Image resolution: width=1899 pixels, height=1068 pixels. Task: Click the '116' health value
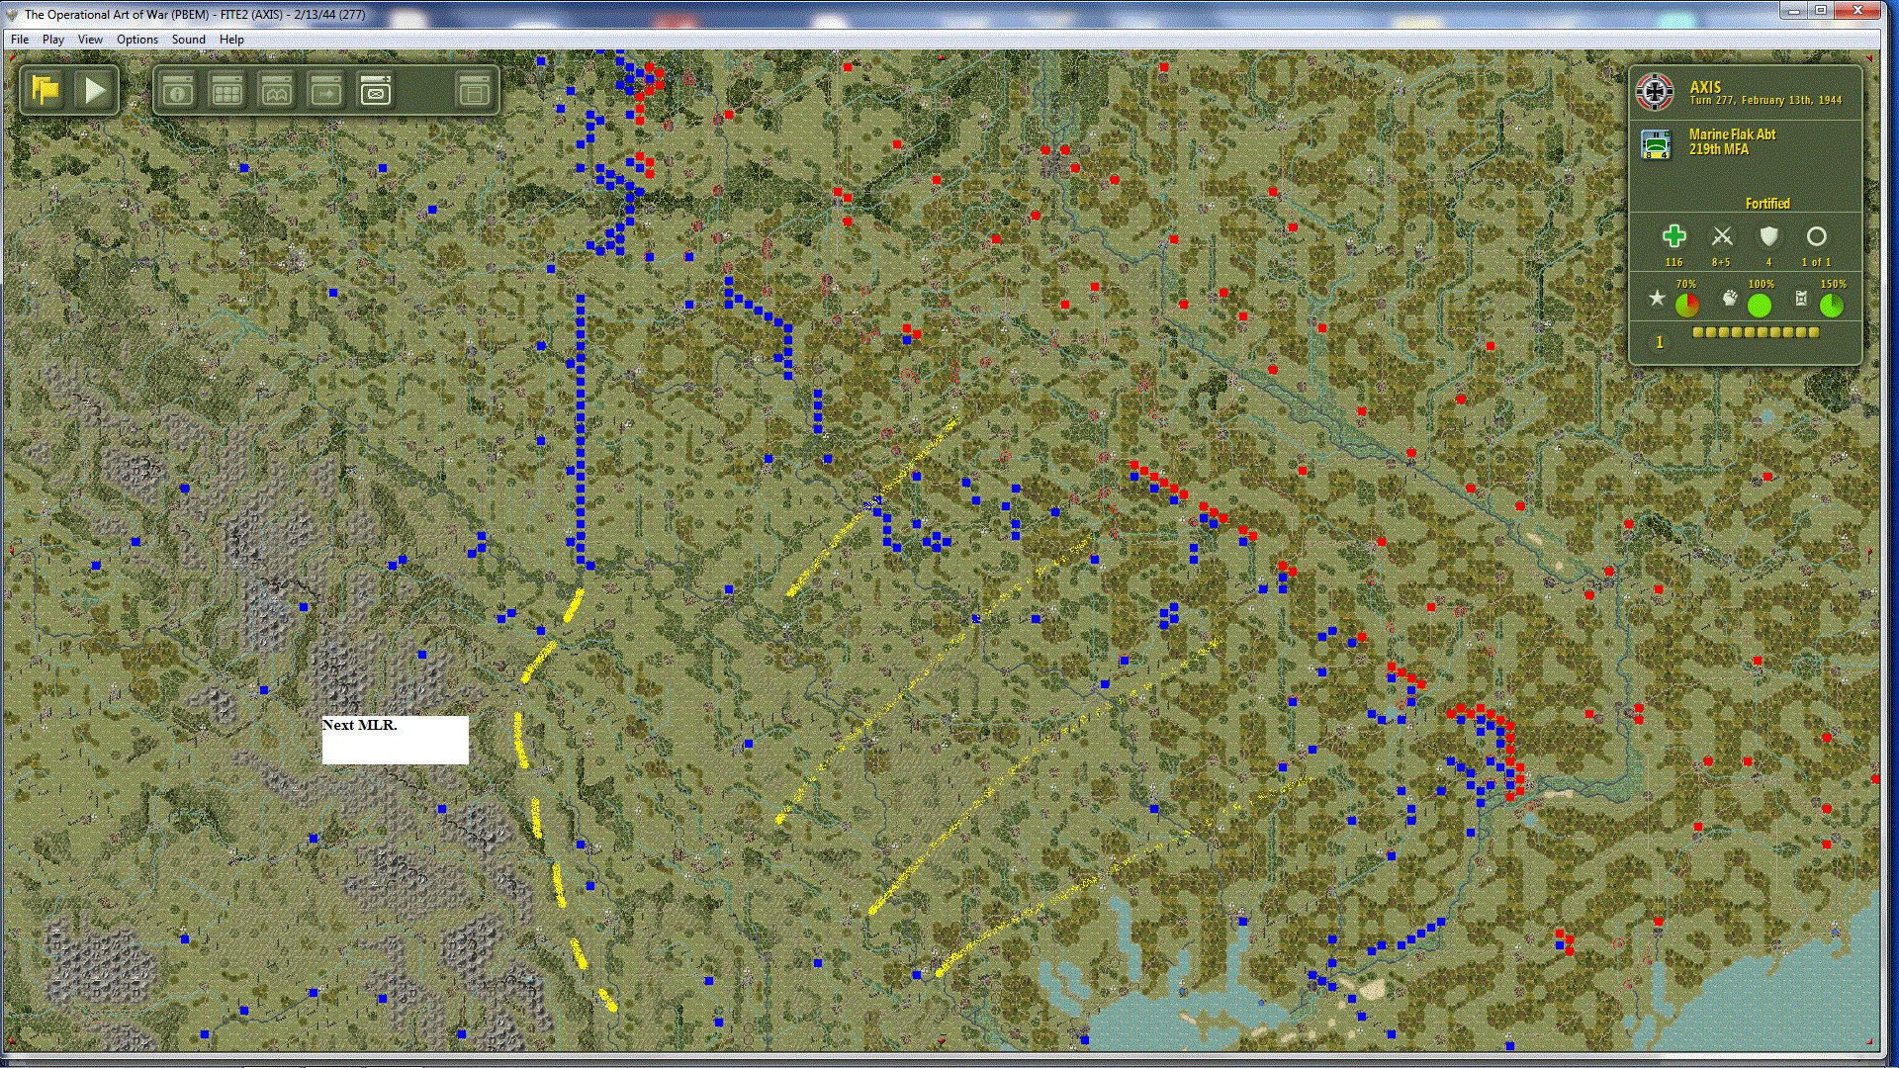pyautogui.click(x=1673, y=263)
